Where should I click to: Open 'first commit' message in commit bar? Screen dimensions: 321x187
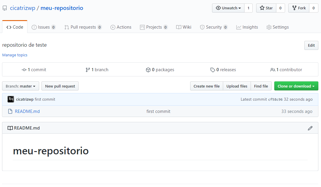[x=45, y=99]
